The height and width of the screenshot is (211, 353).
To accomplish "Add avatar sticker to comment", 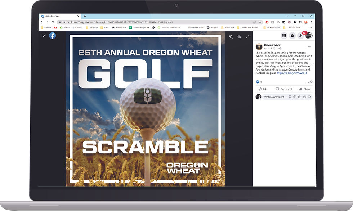I will click(x=290, y=97).
